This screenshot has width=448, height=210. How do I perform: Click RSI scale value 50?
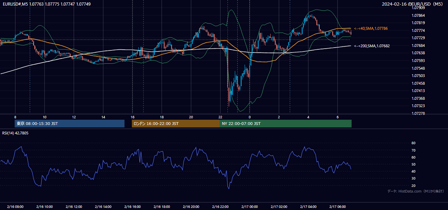pos(413,164)
